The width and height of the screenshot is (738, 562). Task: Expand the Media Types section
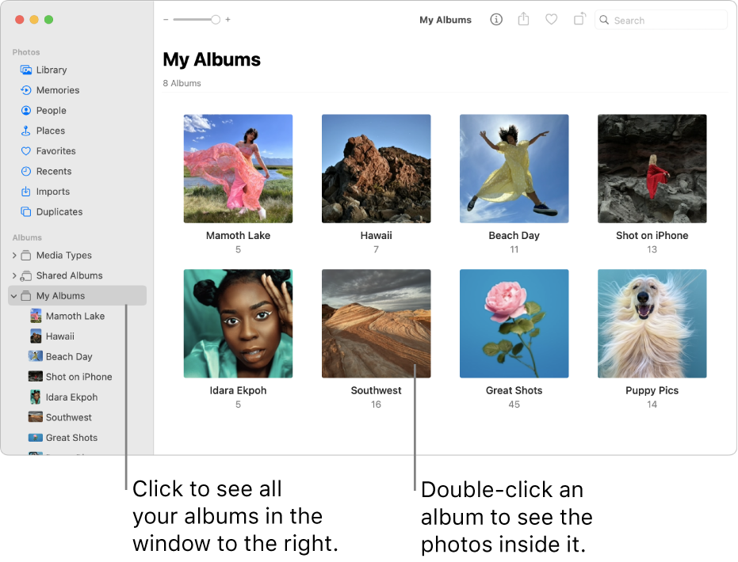coord(14,255)
